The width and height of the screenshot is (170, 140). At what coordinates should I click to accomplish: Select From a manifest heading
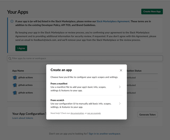pyautogui.click(x=59, y=84)
